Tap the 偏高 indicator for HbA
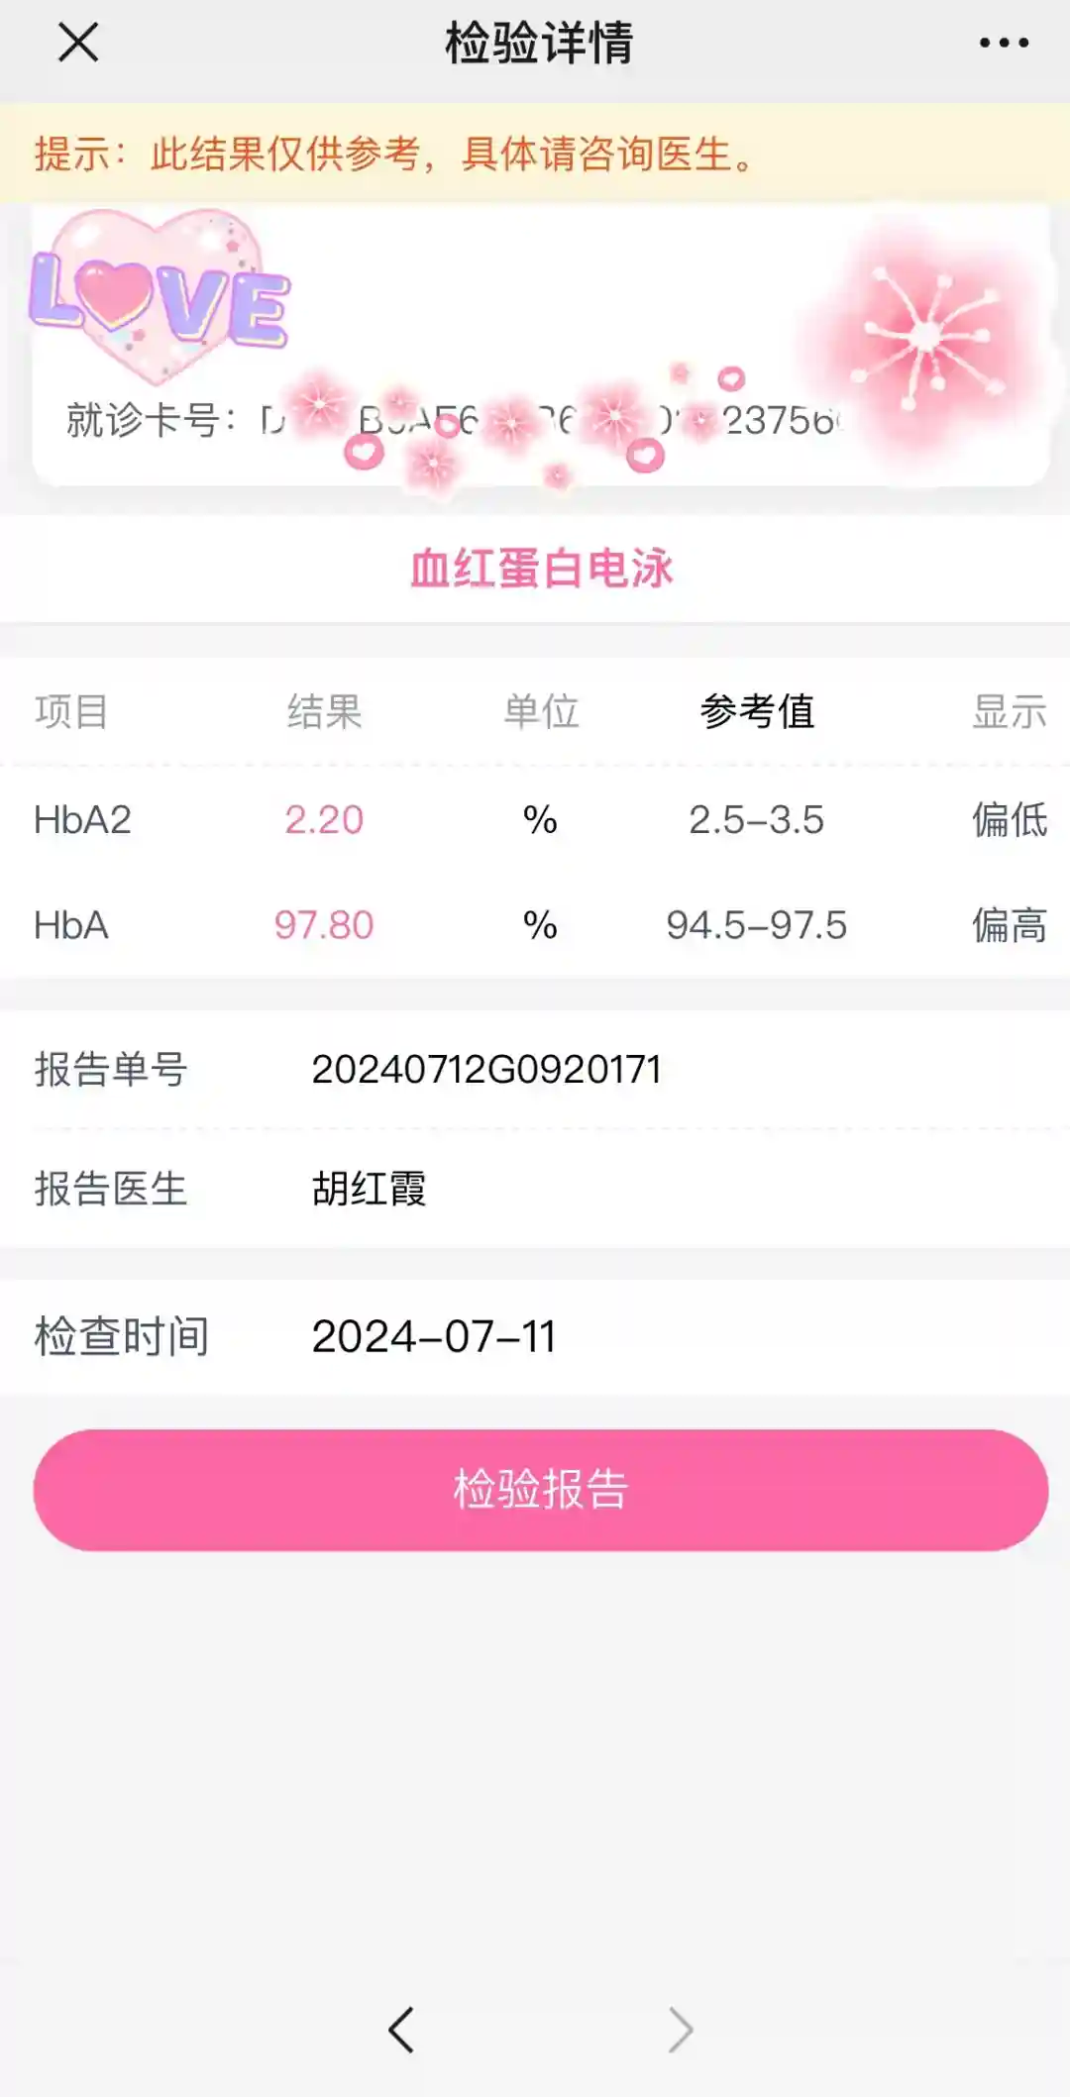 coord(1009,925)
